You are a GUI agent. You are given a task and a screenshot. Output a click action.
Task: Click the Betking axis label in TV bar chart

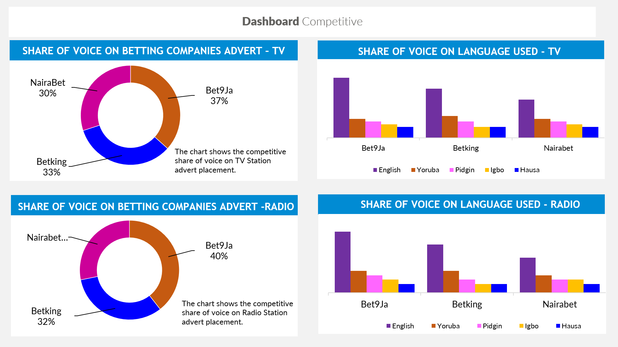[466, 148]
